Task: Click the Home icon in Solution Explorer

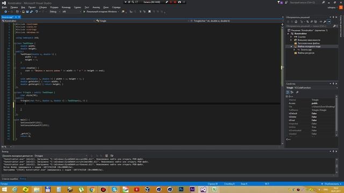Action: click(296, 21)
